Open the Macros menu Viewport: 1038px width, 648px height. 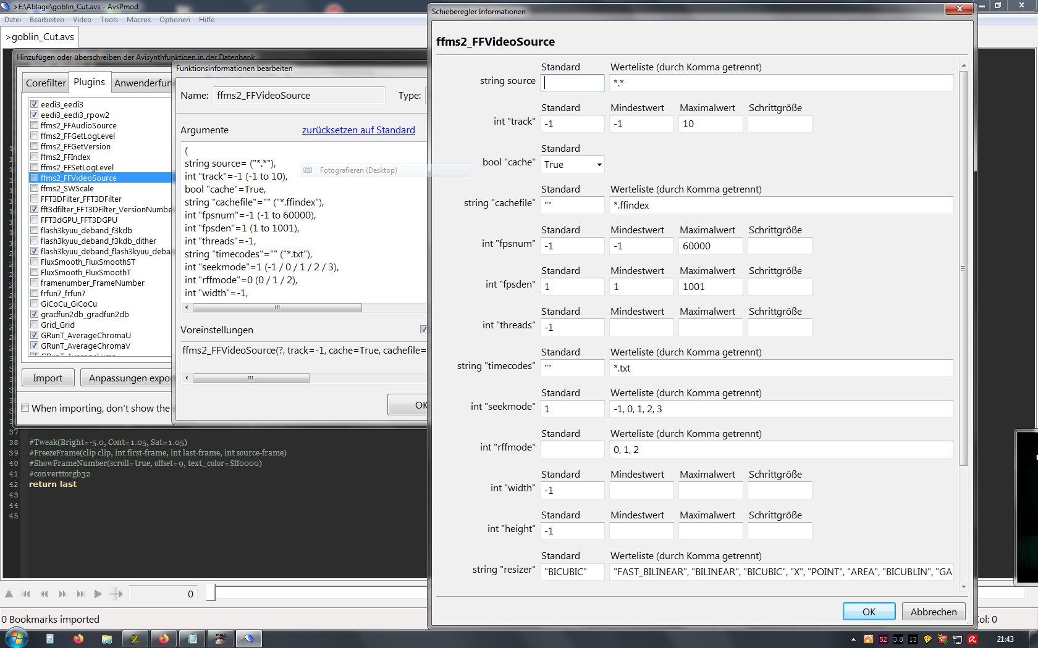[138, 20]
